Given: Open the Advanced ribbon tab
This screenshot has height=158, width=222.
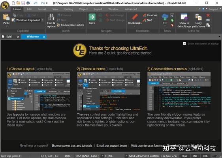Looking at the screenshot, I should [x=131, y=9].
